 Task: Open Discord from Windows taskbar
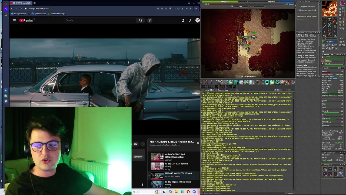coord(194,192)
